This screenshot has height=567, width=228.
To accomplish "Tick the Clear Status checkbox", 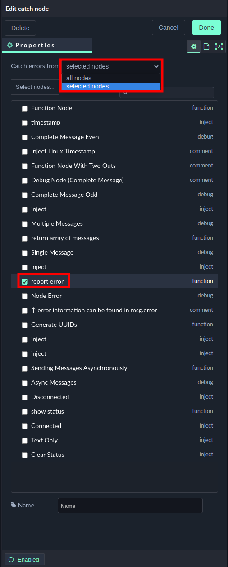I will tap(25, 455).
